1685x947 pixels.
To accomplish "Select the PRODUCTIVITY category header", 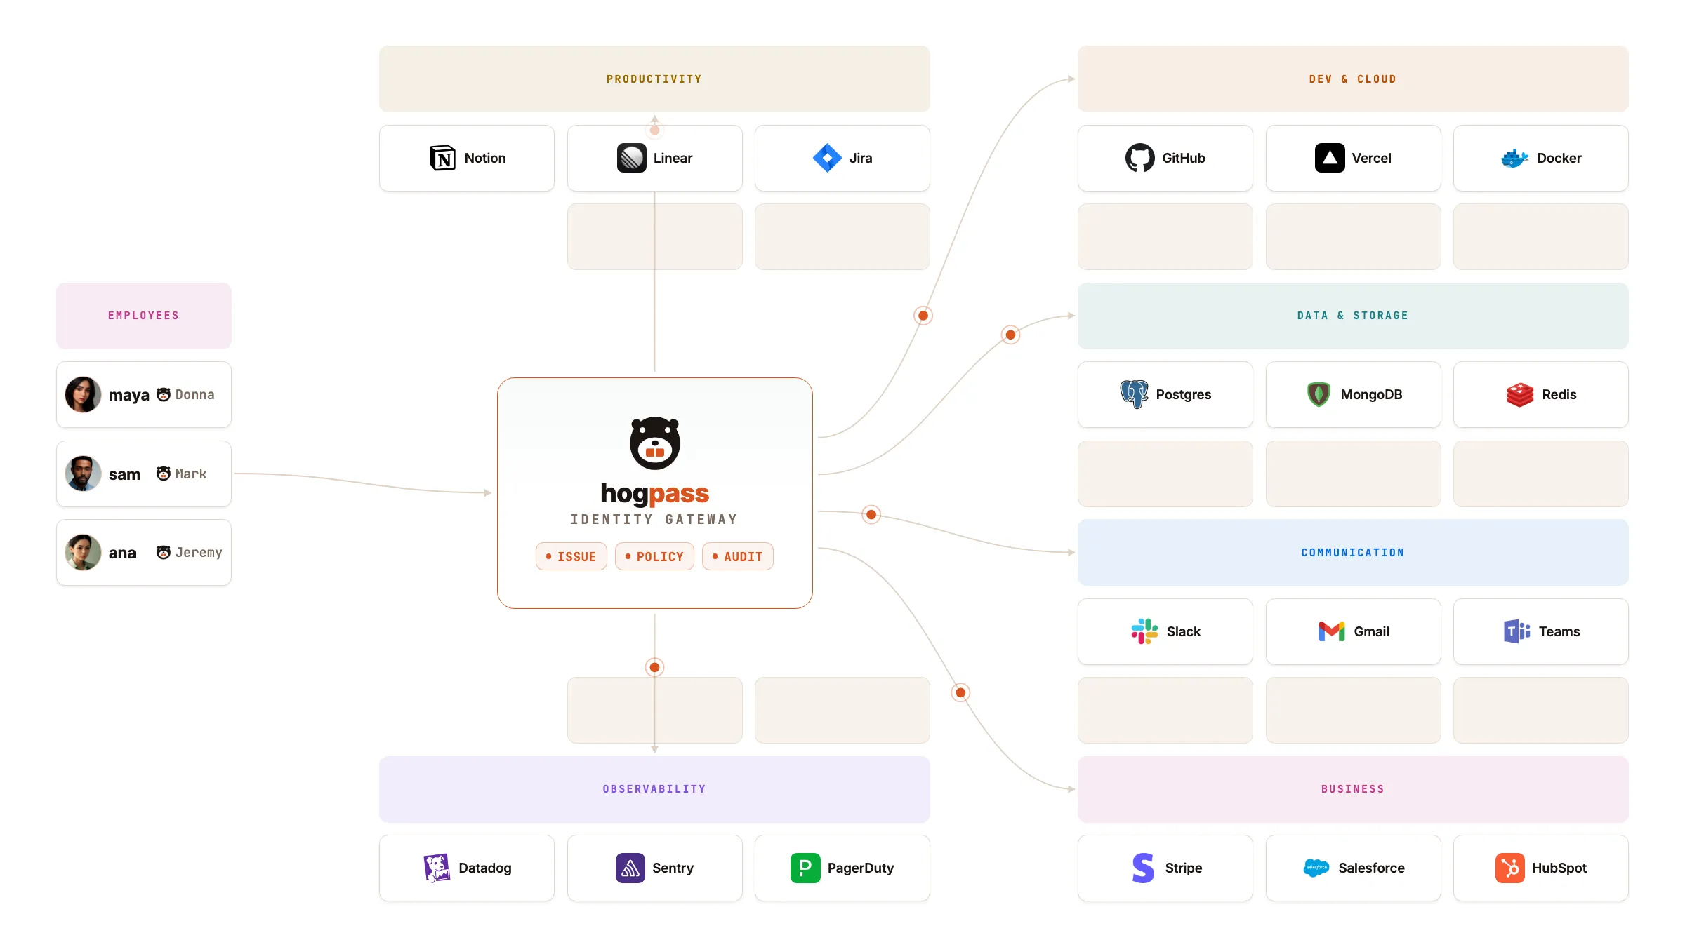I will coord(654,79).
